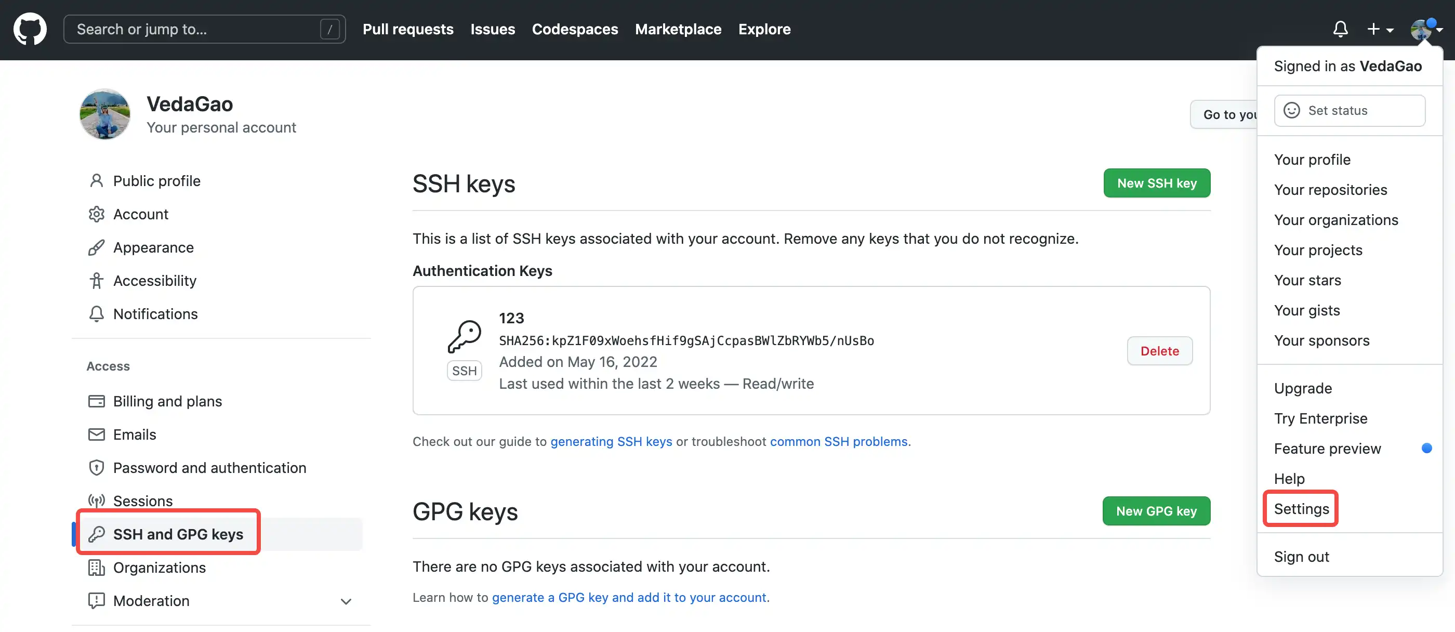Click the Billing credit card icon

coord(97,401)
